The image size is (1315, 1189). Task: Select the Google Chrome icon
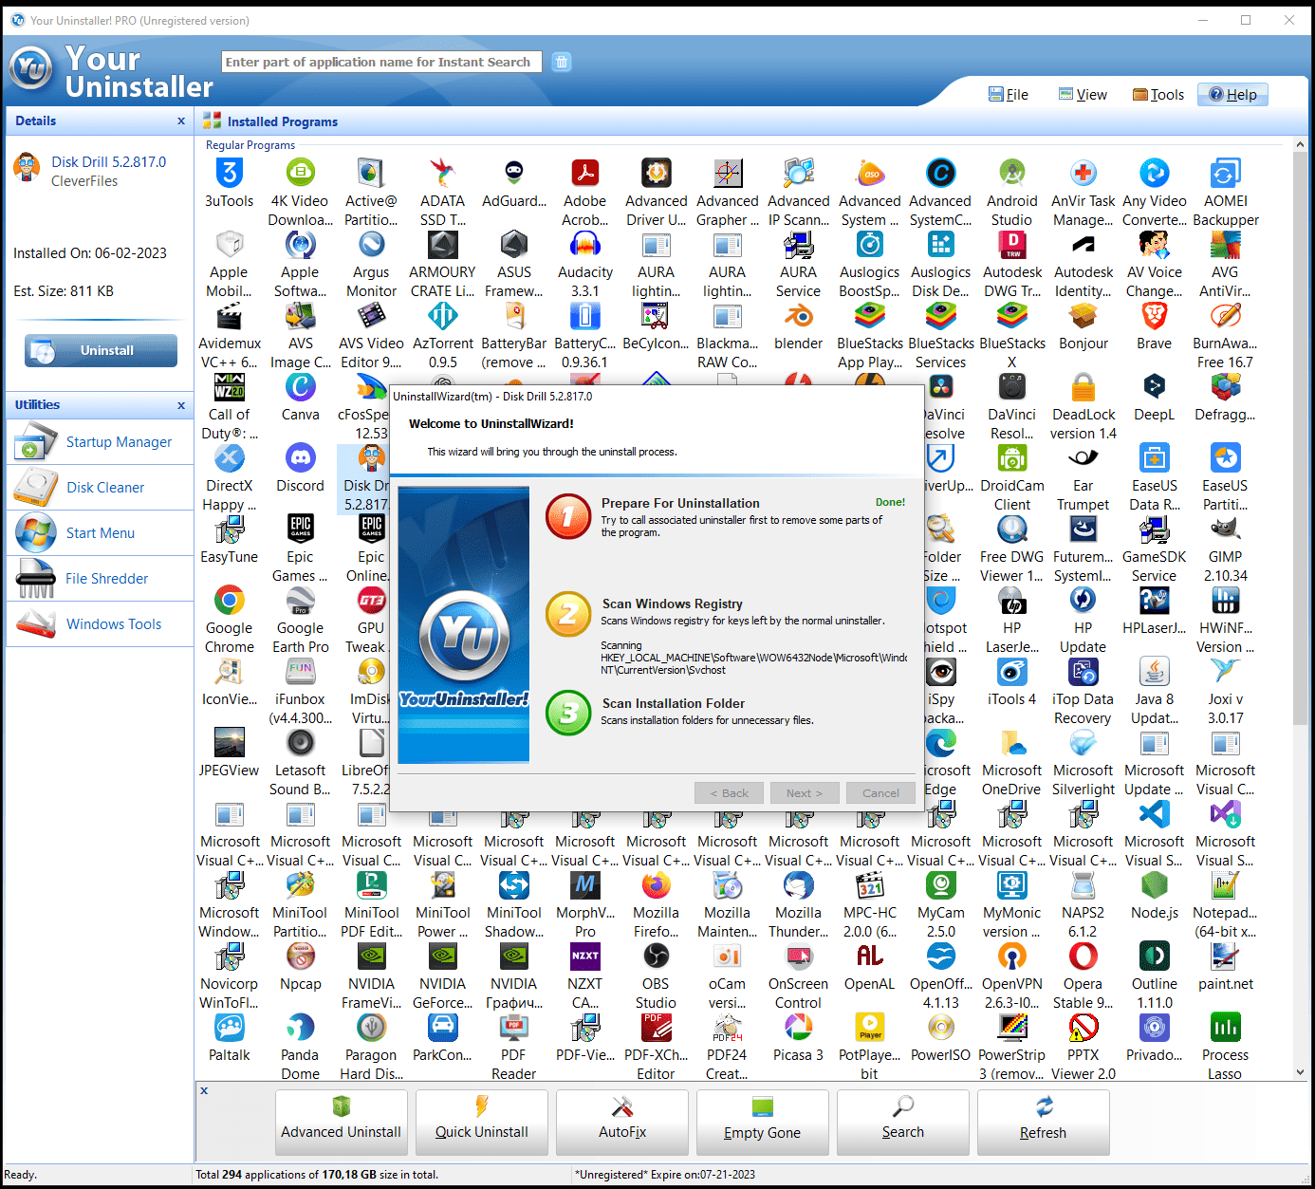(230, 601)
